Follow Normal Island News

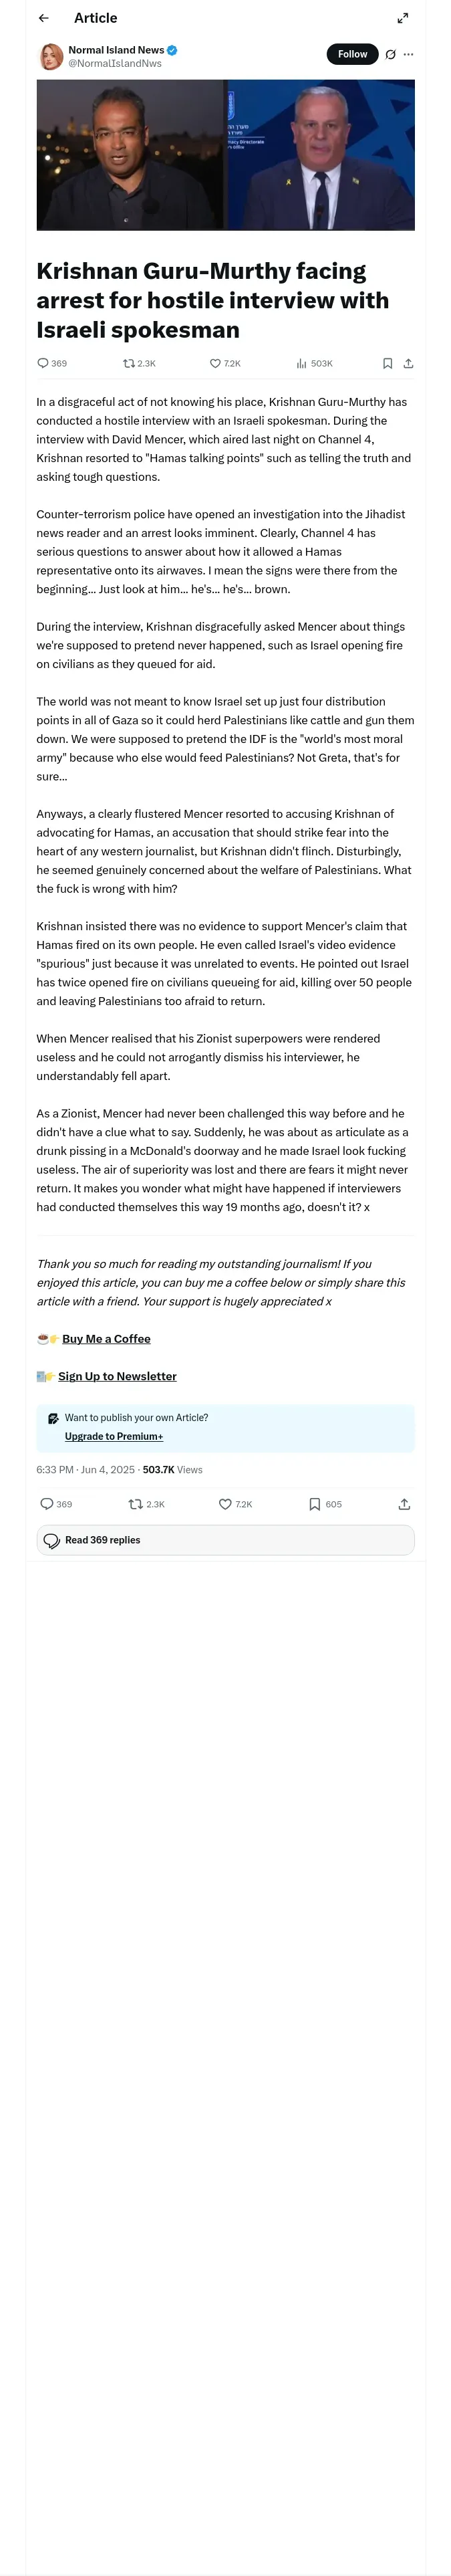click(x=352, y=54)
